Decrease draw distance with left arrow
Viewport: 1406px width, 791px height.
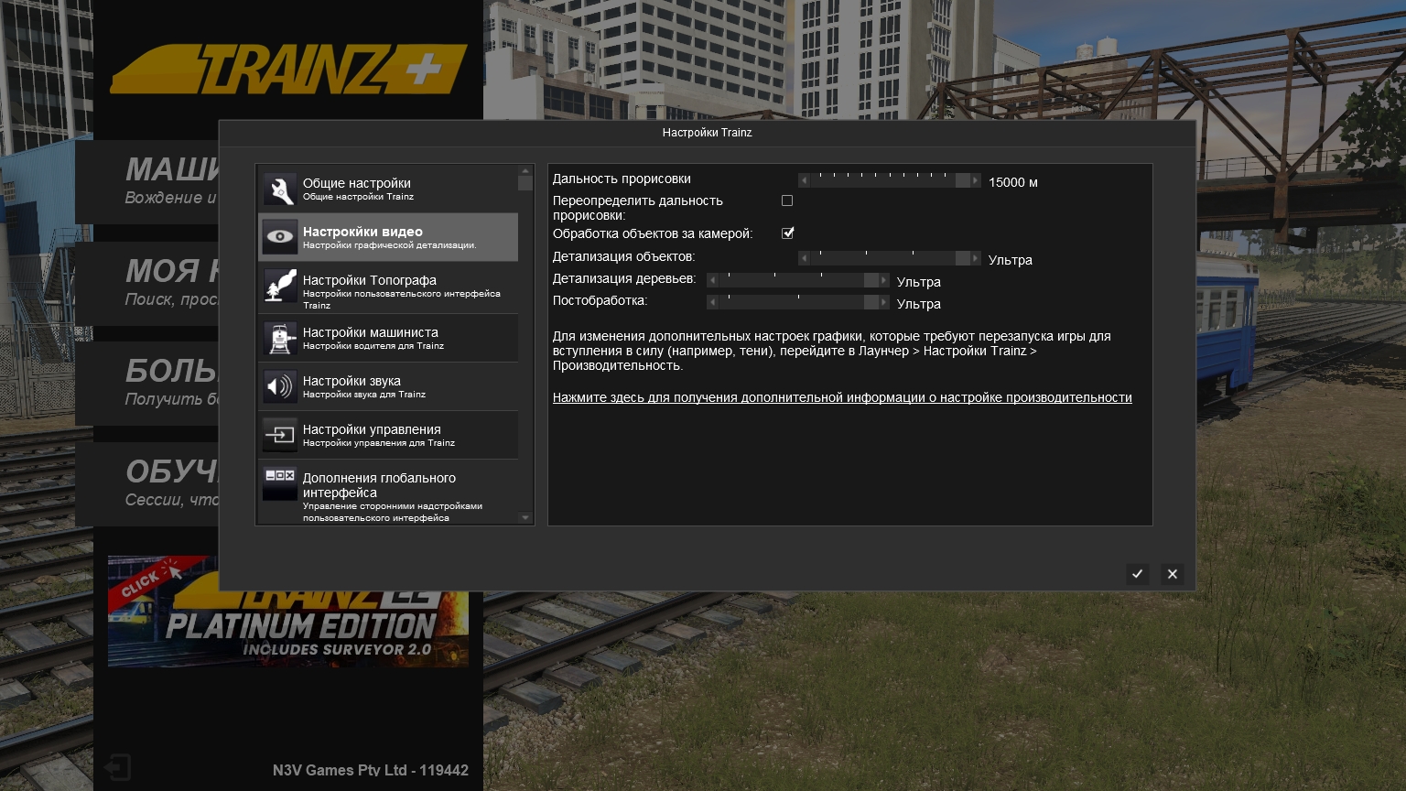[x=805, y=181]
